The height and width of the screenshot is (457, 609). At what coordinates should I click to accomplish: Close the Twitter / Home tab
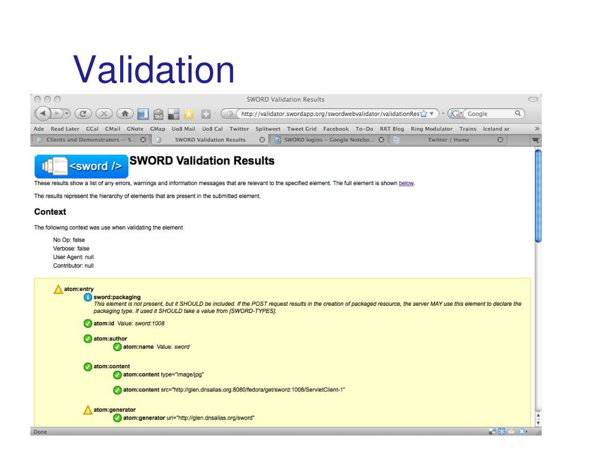tap(500, 139)
